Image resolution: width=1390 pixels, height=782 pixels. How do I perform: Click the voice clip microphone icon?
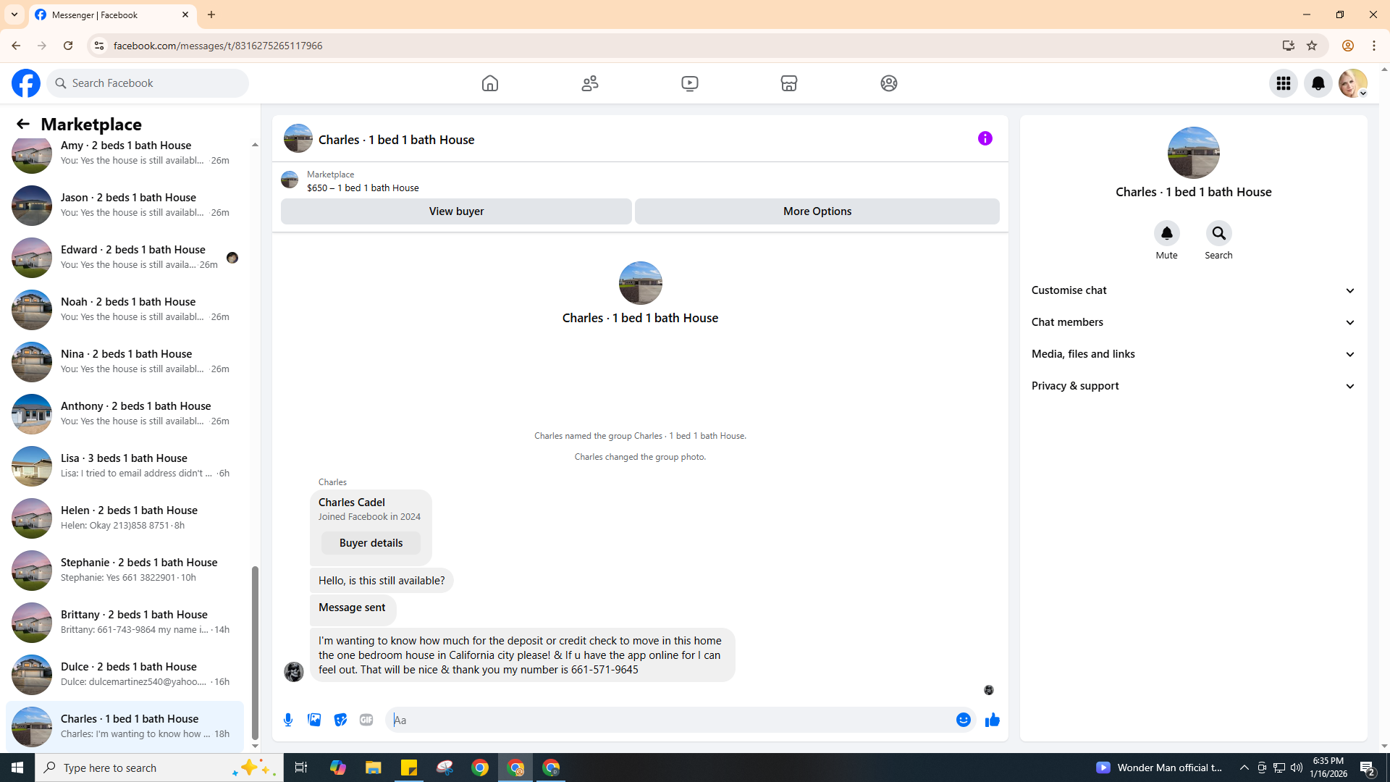pyautogui.click(x=288, y=720)
